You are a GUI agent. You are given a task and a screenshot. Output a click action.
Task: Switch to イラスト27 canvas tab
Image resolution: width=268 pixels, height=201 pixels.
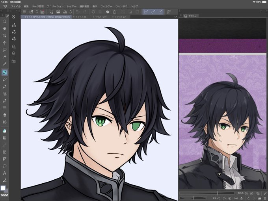click(121, 17)
